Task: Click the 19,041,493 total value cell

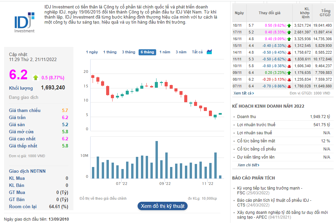Action: point(322,25)
